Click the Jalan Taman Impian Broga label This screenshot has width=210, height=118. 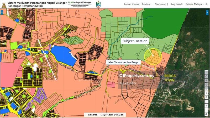click(x=123, y=62)
